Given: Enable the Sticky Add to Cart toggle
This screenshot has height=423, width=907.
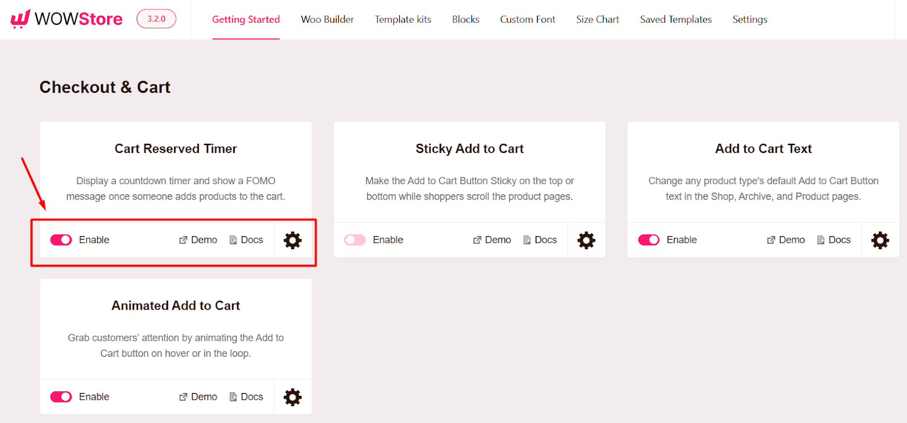Looking at the screenshot, I should point(354,240).
